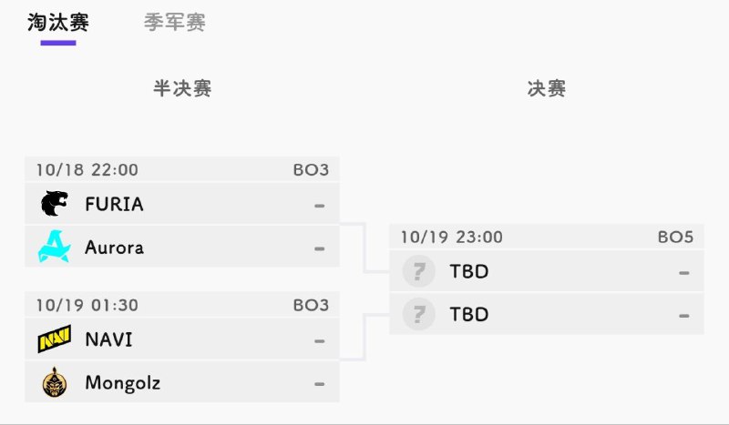Click the first TBD question mark icon
This screenshot has width=729, height=425.
click(x=418, y=271)
